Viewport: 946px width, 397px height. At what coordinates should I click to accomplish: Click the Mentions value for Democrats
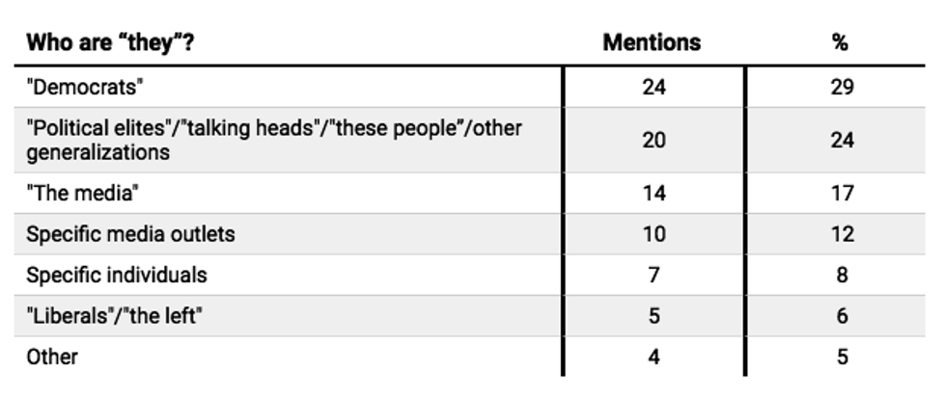click(654, 88)
